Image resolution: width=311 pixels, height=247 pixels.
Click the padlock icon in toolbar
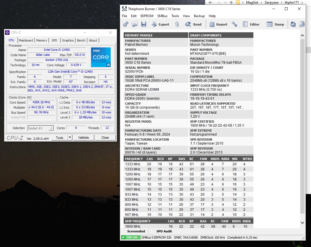pos(177,24)
